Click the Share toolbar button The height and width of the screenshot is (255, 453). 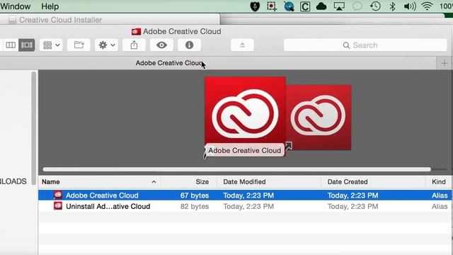click(134, 45)
